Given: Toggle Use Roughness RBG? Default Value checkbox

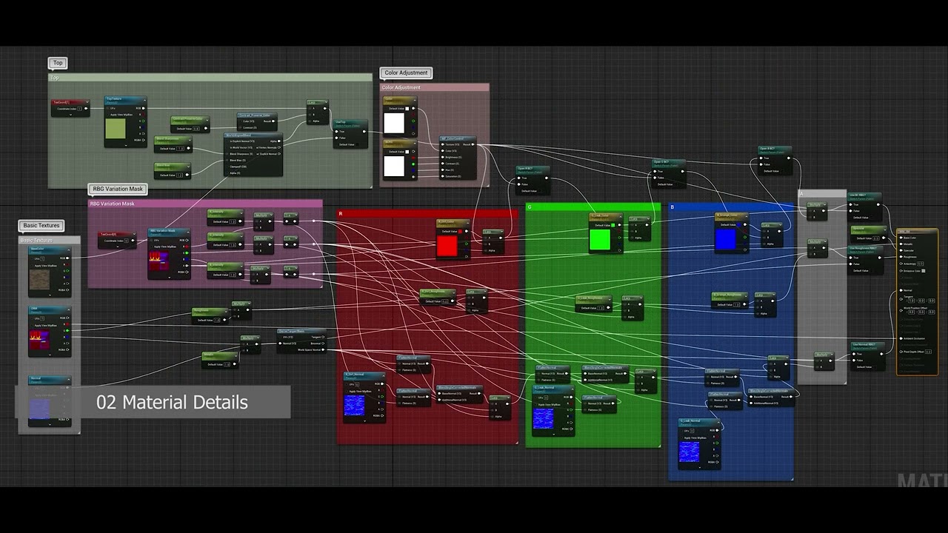Looking at the screenshot, I should click(x=872, y=271).
